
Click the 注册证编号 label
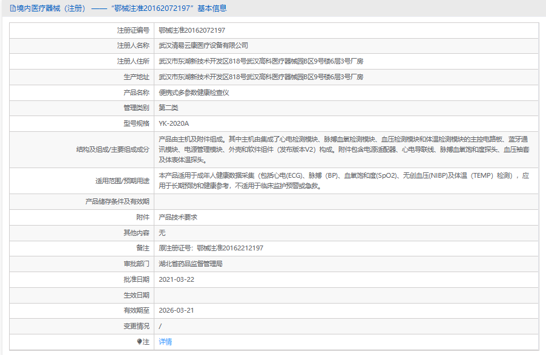click(133, 30)
